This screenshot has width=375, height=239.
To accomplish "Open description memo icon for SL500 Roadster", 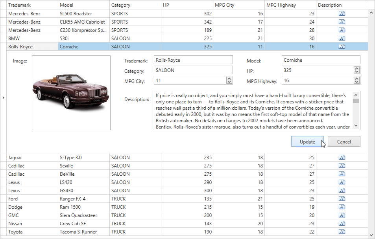I will tap(342, 13).
